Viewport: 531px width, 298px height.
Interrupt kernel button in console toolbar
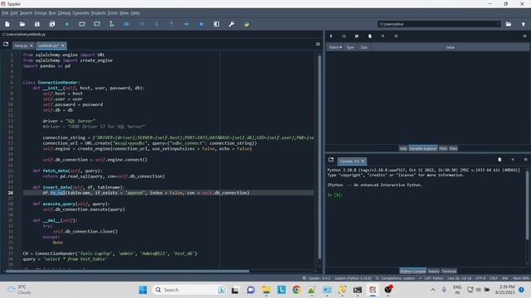[513, 160]
